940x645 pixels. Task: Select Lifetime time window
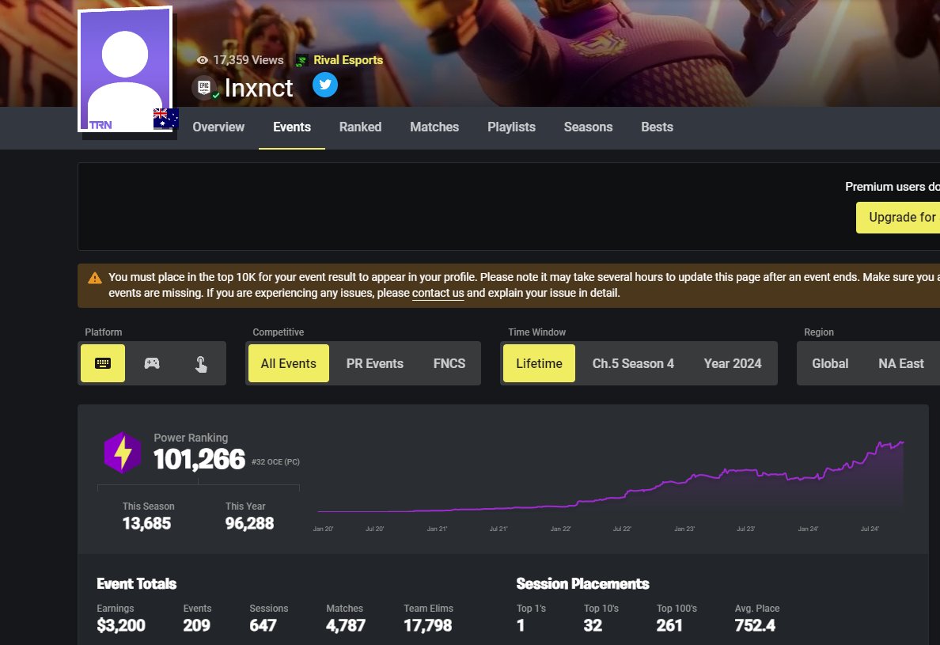(x=539, y=363)
